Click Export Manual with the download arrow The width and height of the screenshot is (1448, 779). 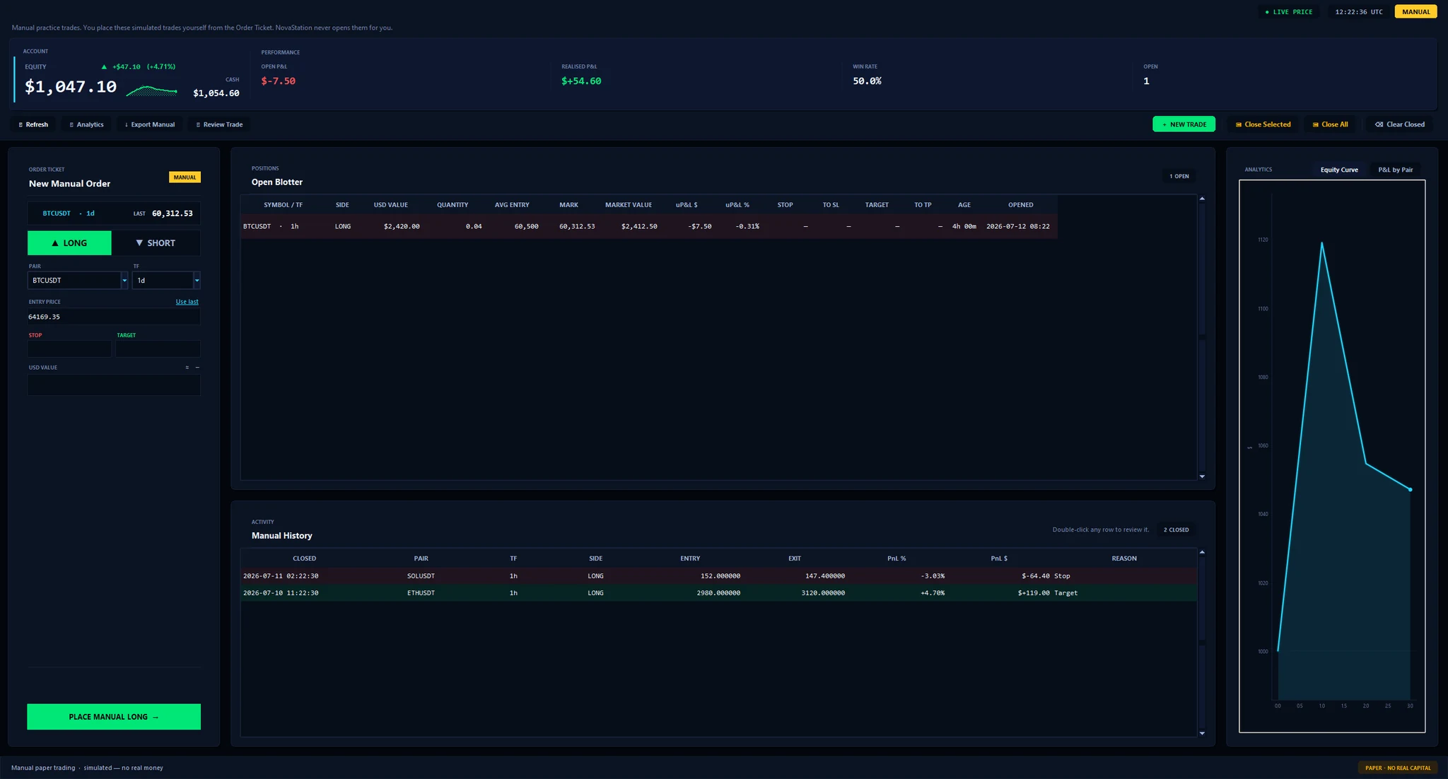click(x=149, y=124)
